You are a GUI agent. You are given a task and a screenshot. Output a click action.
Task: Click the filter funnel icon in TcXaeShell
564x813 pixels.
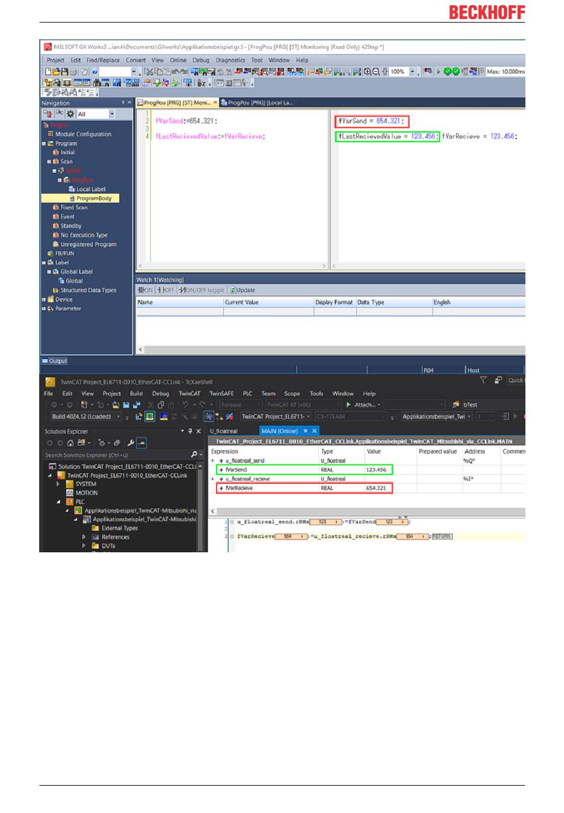tap(483, 380)
